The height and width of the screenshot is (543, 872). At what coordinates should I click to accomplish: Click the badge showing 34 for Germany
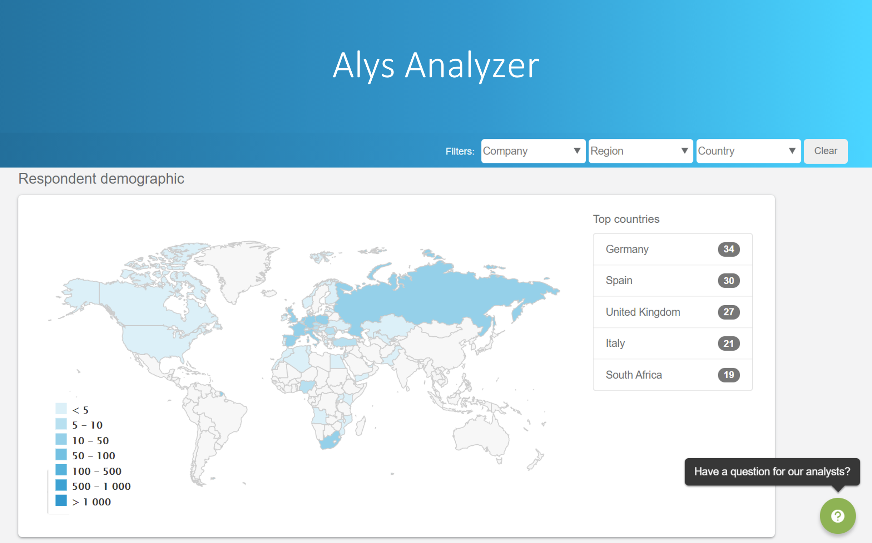point(728,249)
